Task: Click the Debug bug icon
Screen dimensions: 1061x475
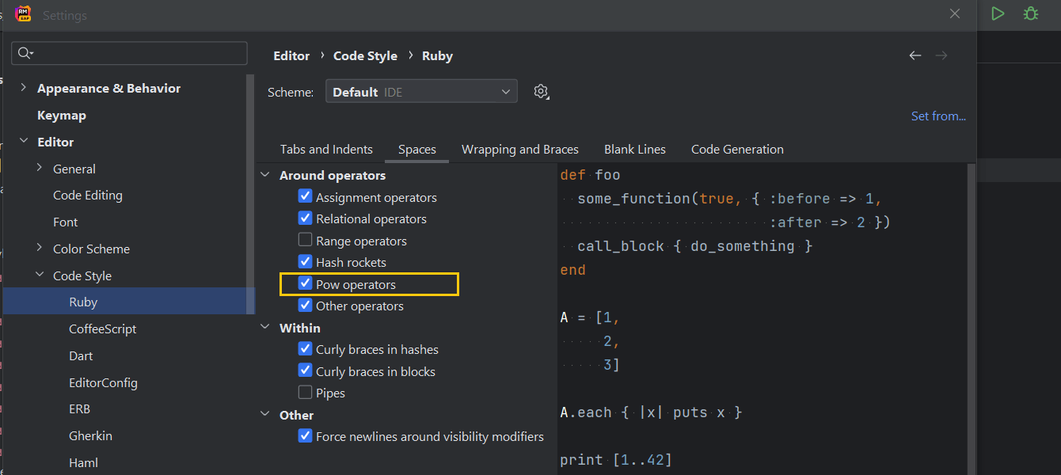Action: [x=1030, y=13]
